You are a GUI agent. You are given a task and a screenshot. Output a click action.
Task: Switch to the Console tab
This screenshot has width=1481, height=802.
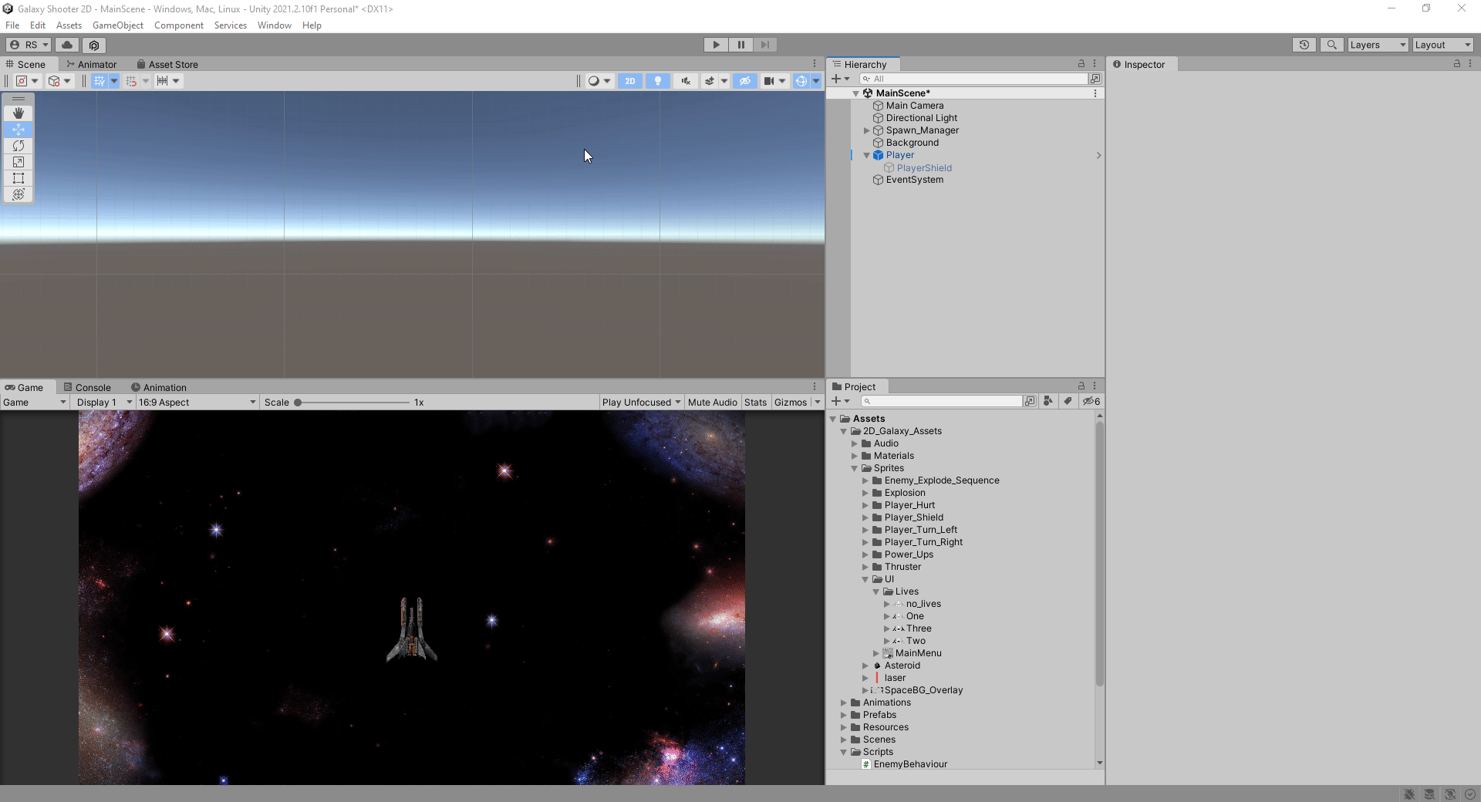[x=87, y=386]
